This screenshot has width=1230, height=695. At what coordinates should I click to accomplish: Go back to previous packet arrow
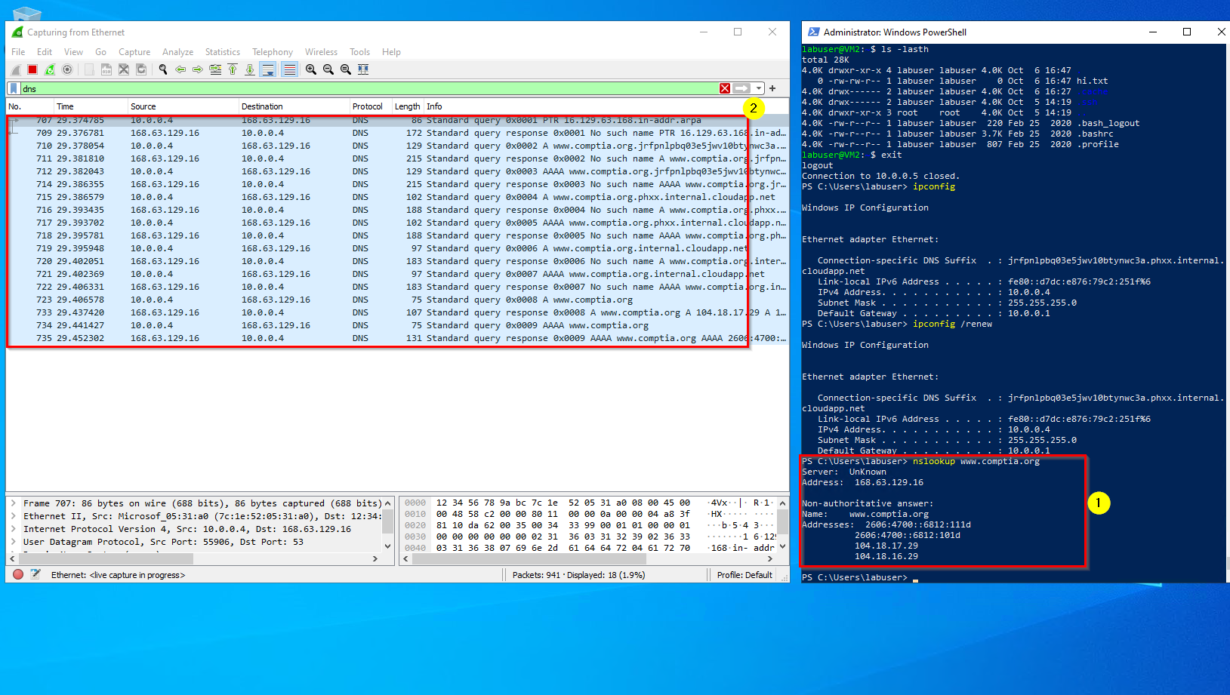point(180,69)
